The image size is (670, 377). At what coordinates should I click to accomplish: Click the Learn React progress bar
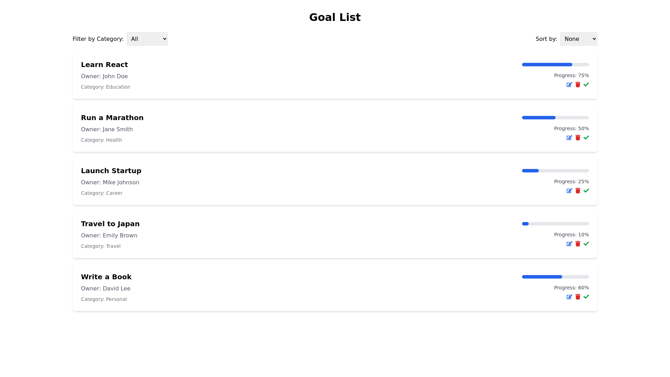coord(555,65)
